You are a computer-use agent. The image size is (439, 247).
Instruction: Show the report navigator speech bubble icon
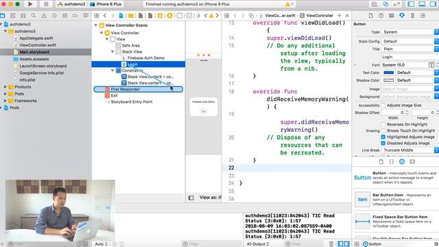(x=86, y=15)
